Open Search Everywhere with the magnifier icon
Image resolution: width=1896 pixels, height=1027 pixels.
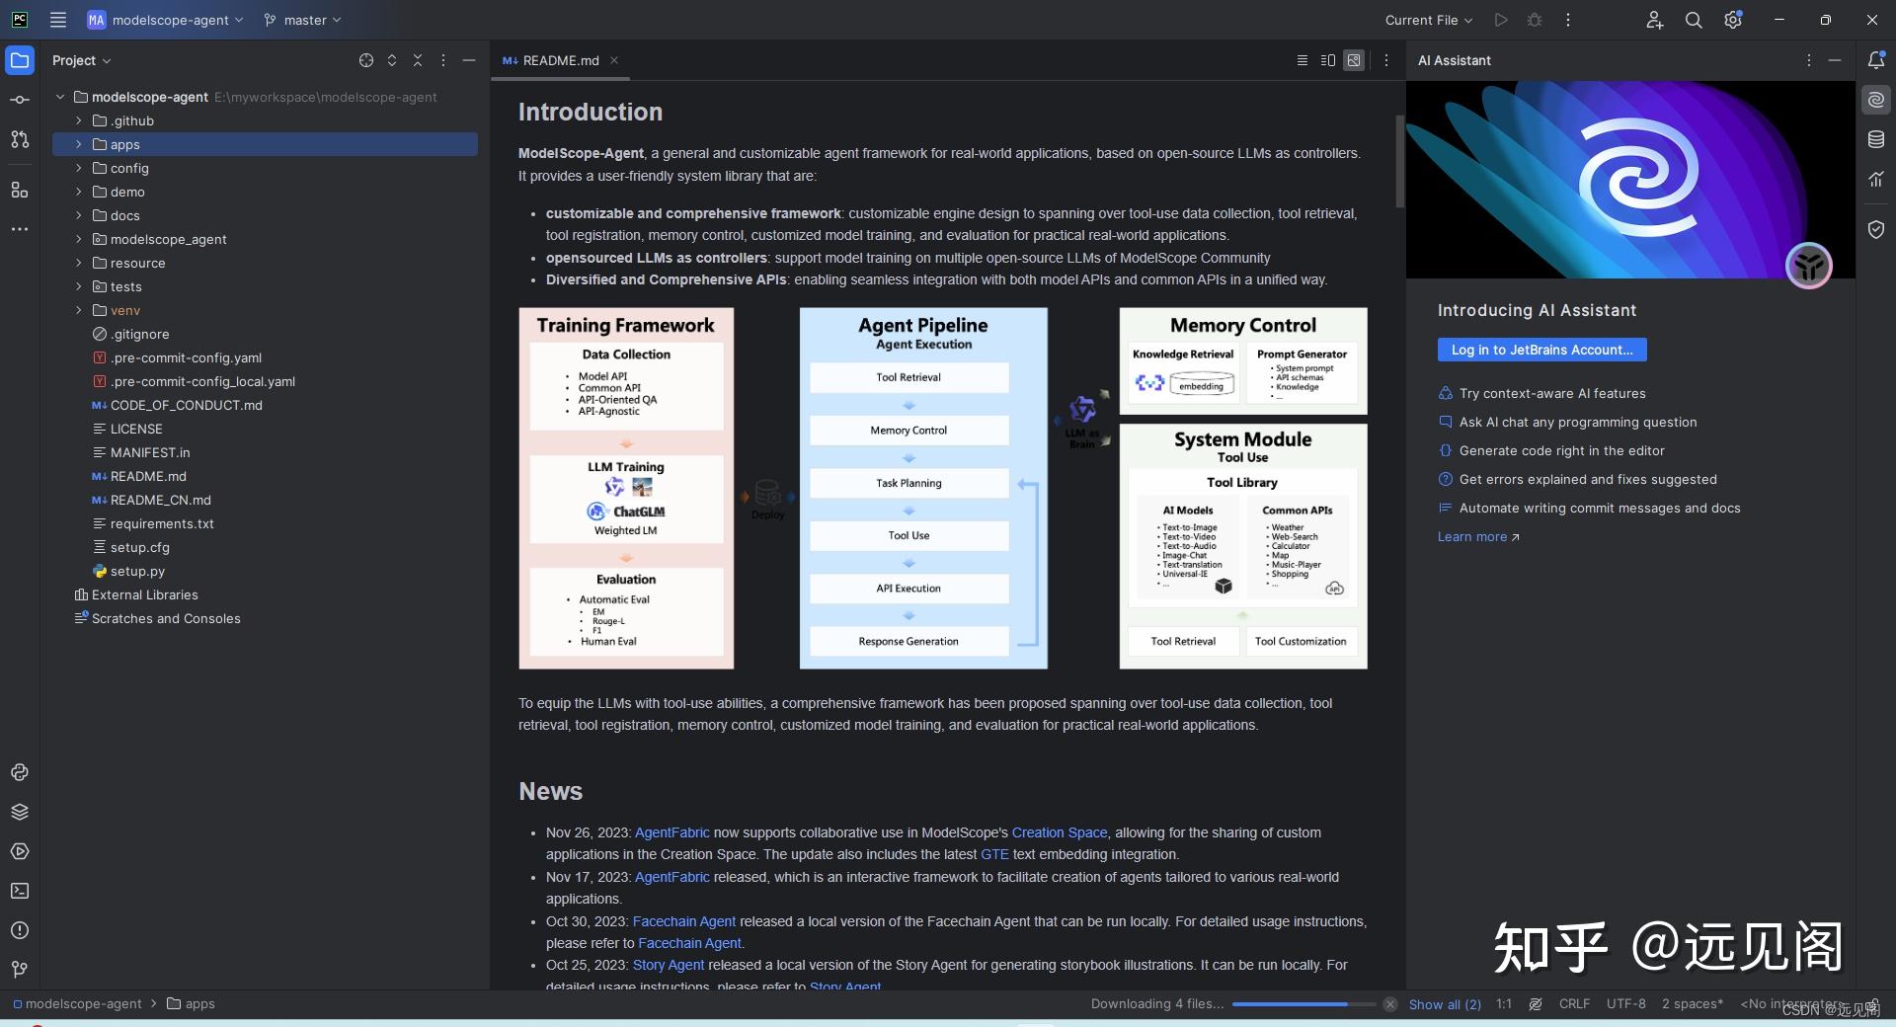pyautogui.click(x=1694, y=20)
